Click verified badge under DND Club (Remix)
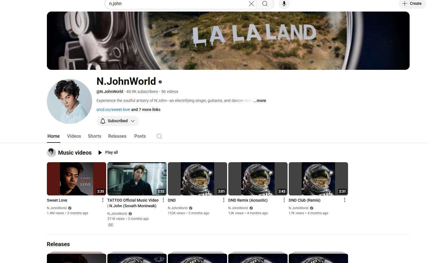Screen dimensions: 428x263 click(312, 208)
